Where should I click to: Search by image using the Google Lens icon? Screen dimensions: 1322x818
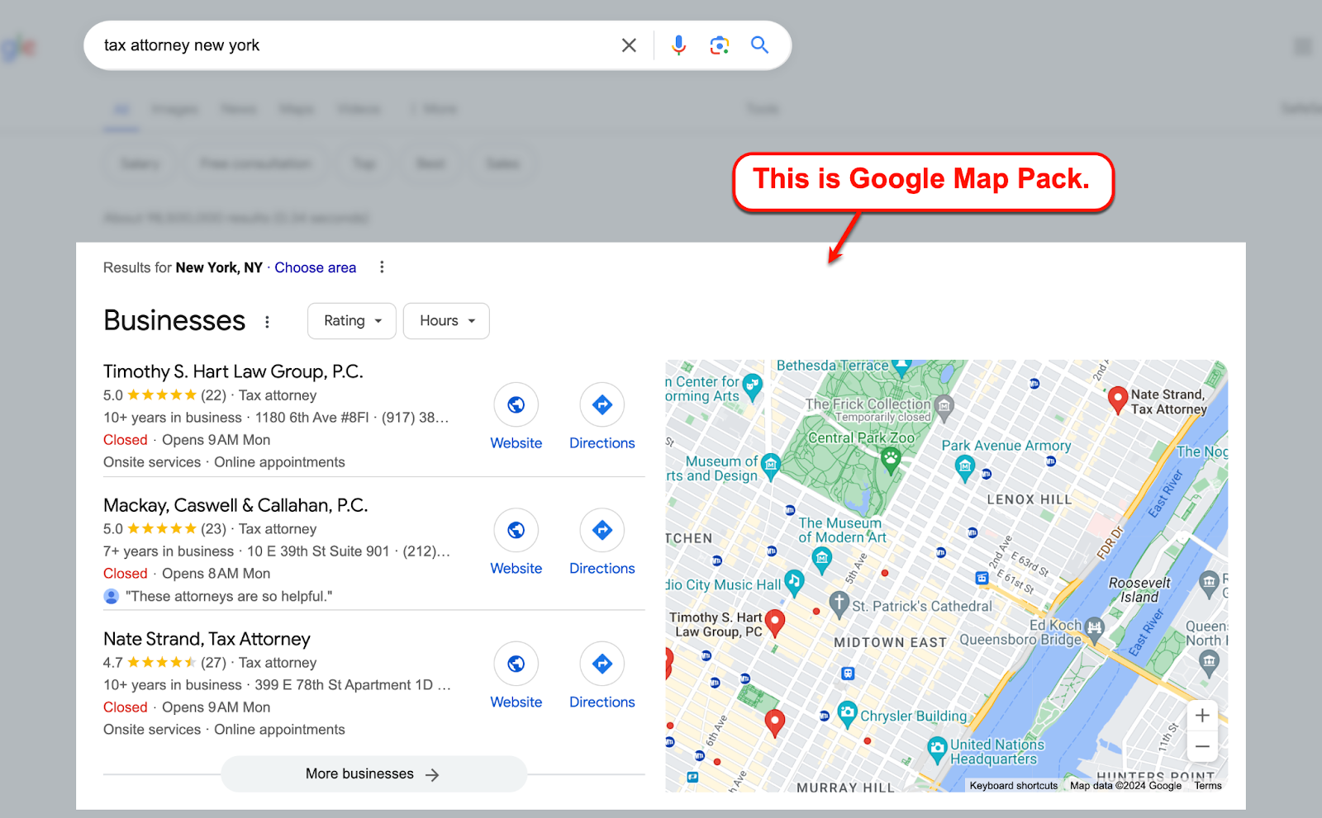click(718, 45)
